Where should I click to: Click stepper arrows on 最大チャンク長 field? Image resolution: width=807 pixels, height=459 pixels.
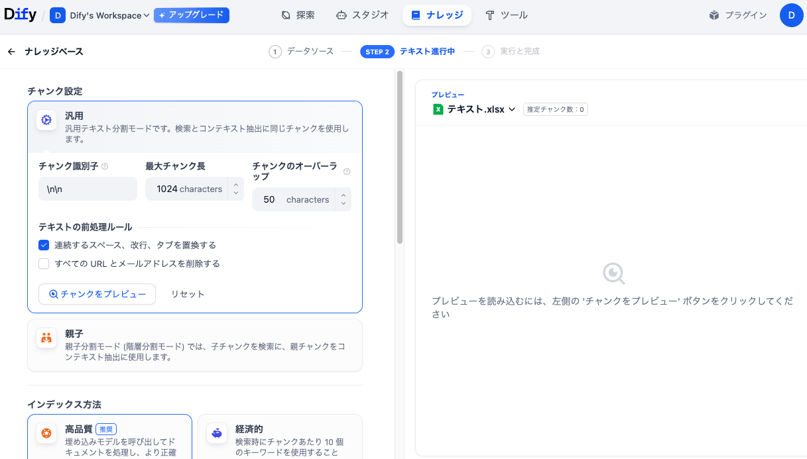236,189
